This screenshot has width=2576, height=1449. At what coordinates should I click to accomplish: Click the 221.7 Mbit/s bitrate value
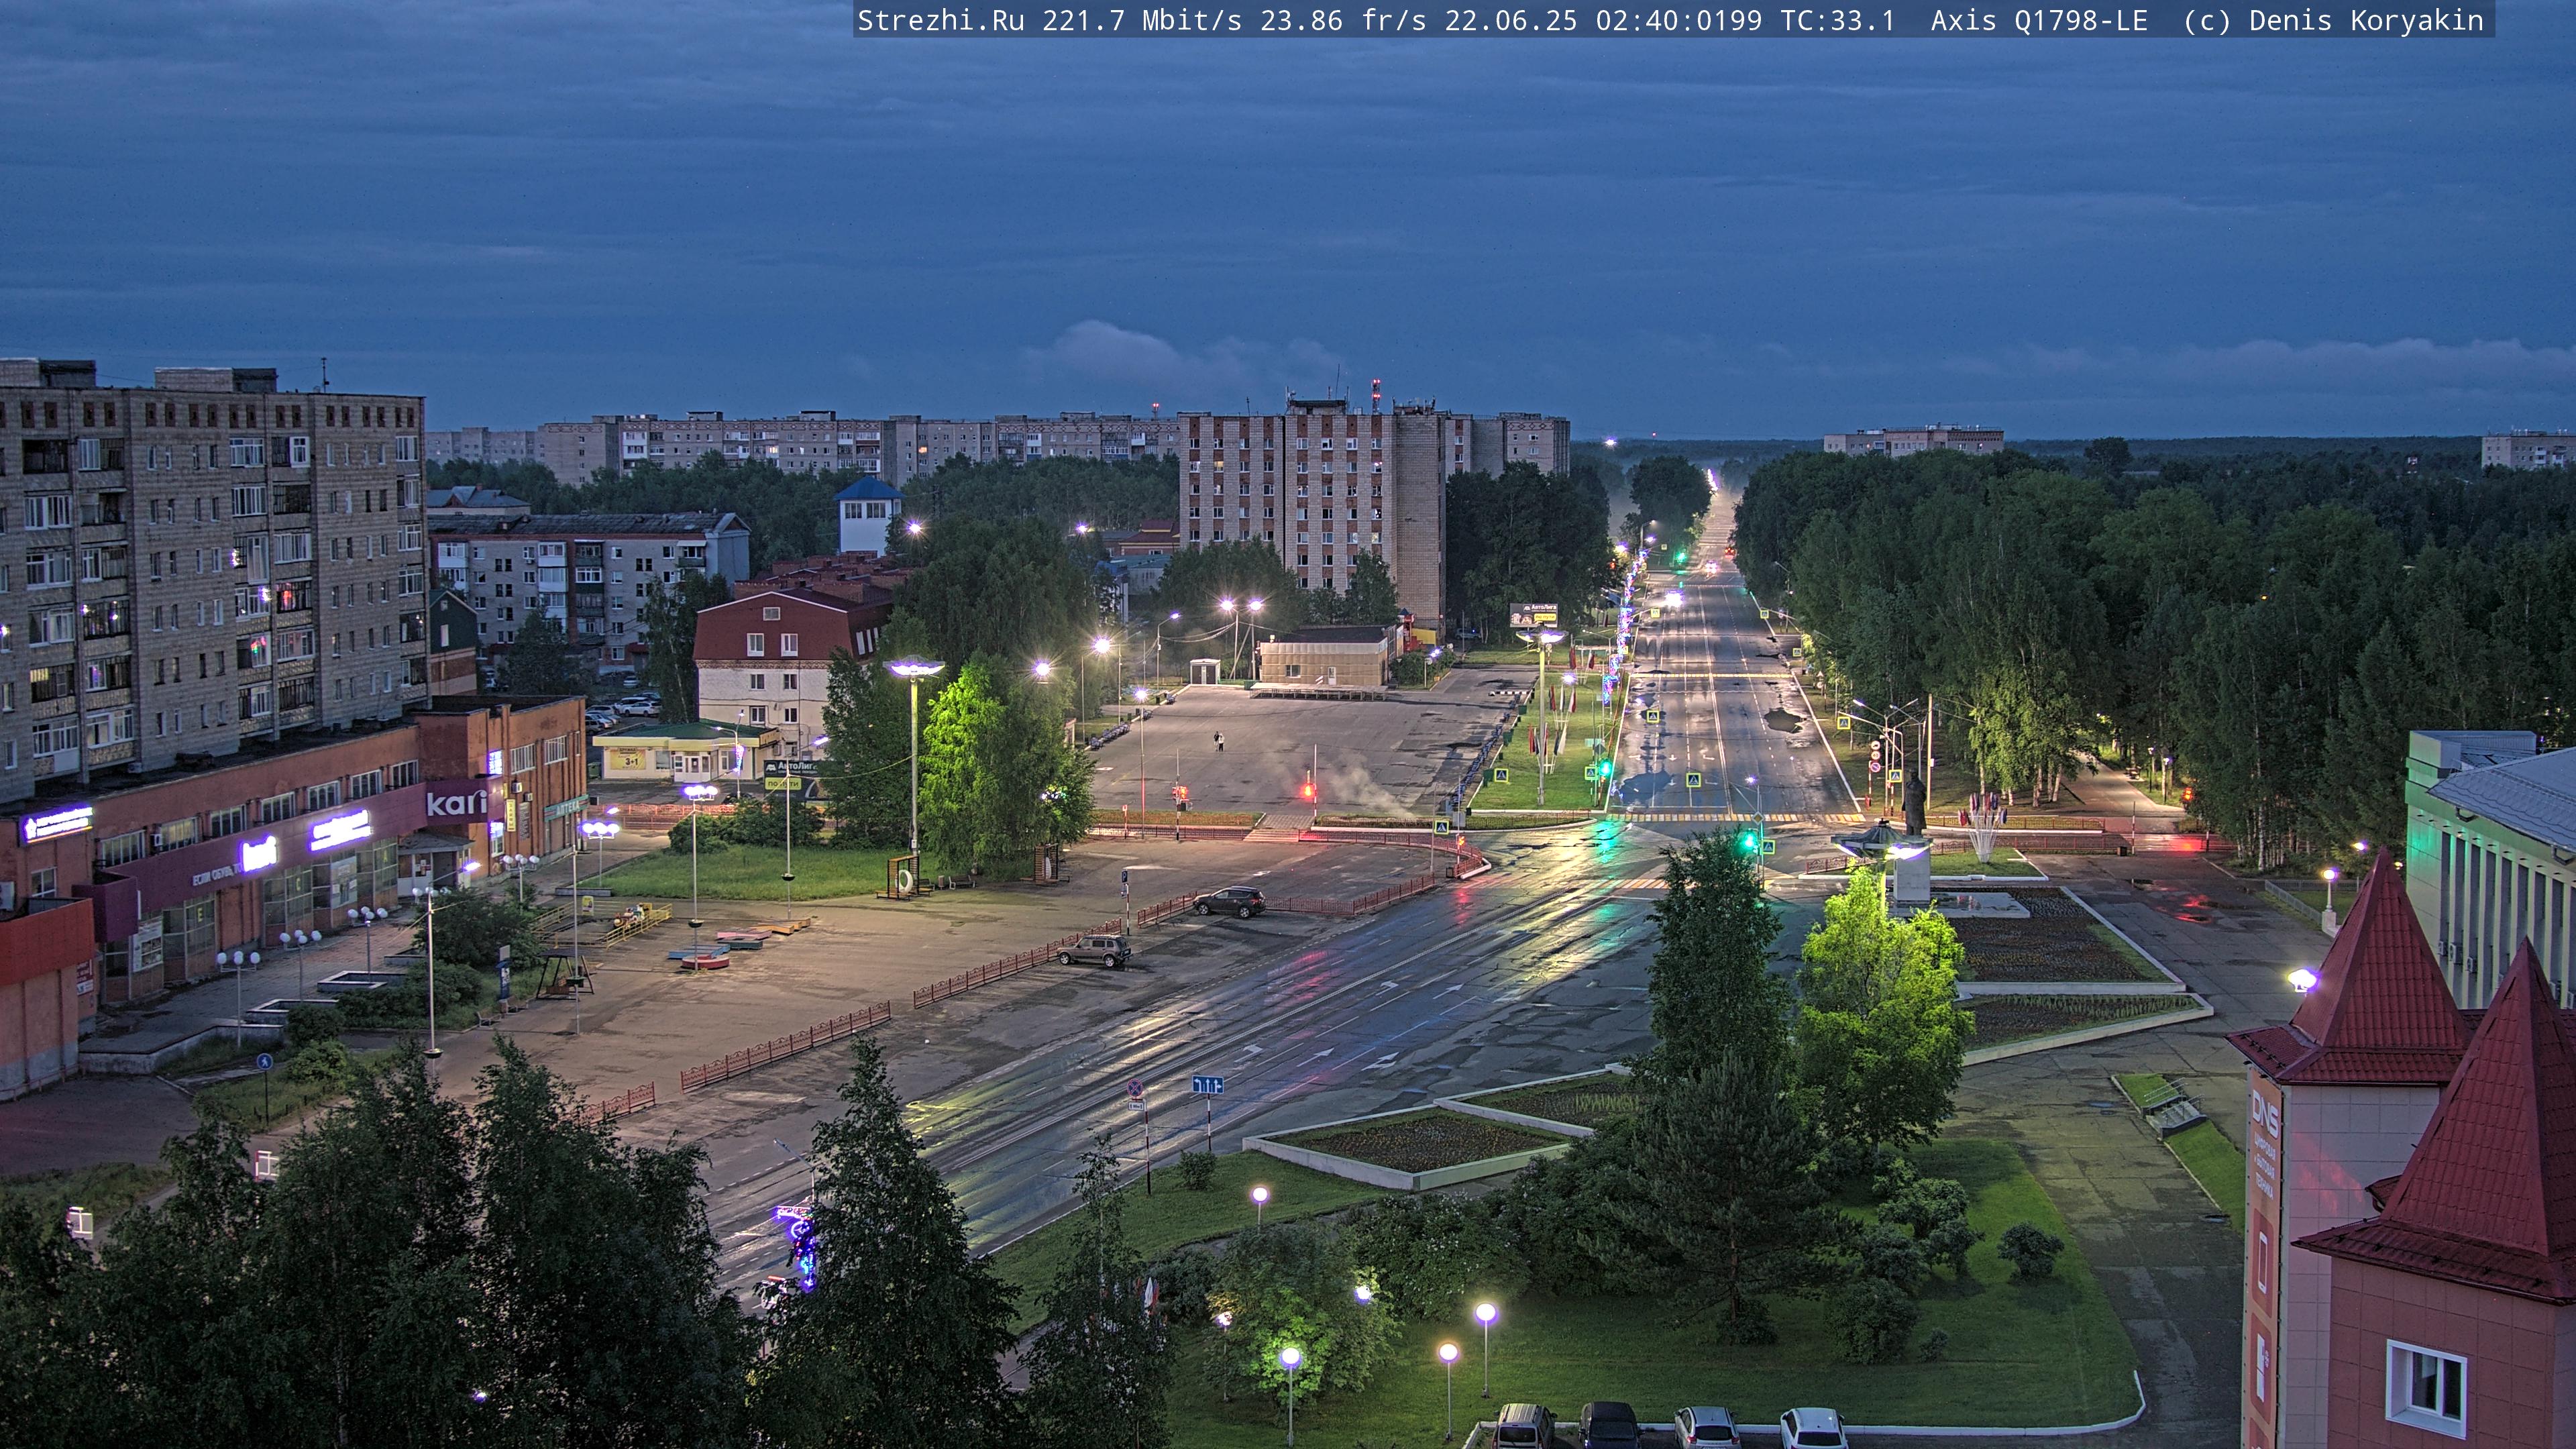pos(1142,21)
